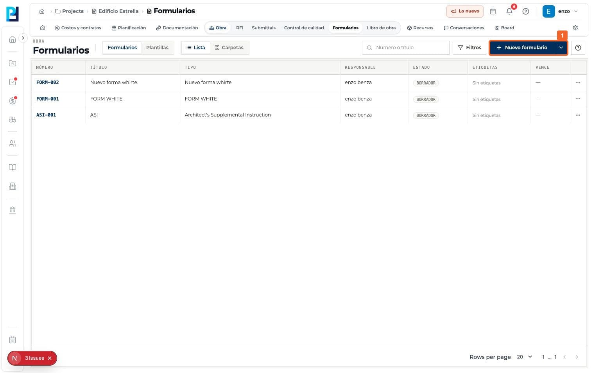Open the dollar coin icon in the sidebar

point(13,101)
